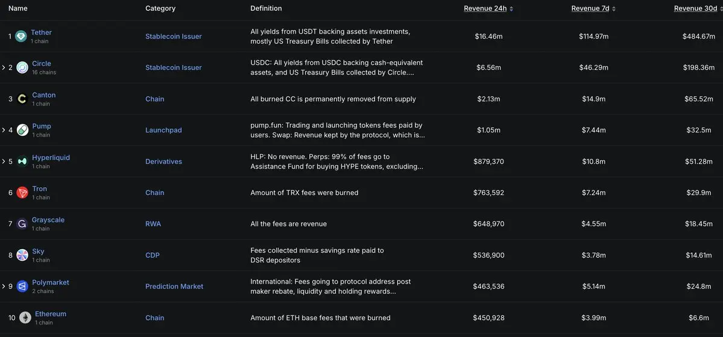Click the Tether logo icon
Image resolution: width=723 pixels, height=337 pixels.
21,36
